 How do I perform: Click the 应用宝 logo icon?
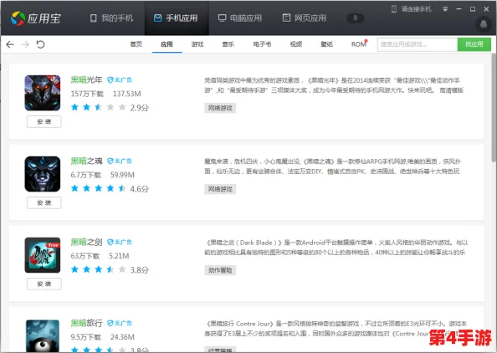pos(18,18)
